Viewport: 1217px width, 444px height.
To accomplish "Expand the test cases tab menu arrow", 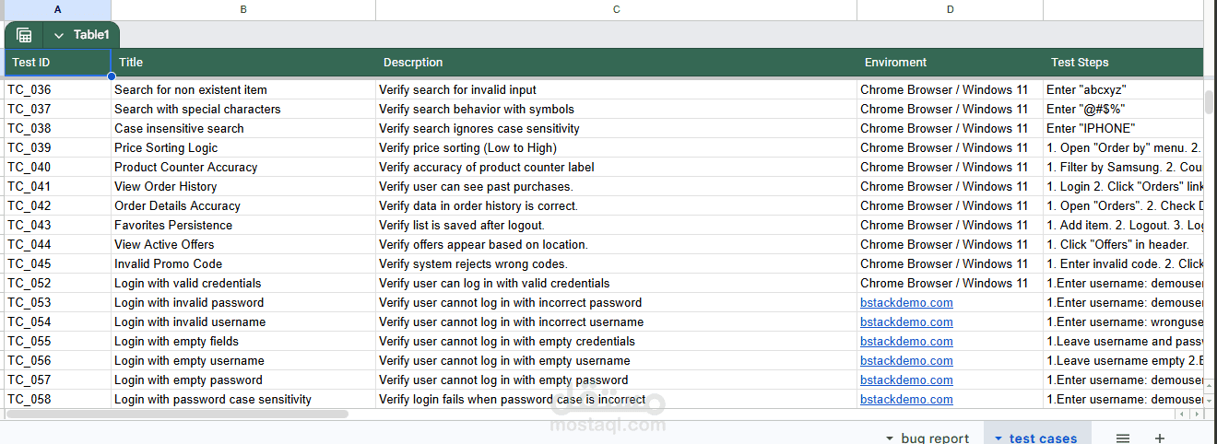I will coord(998,438).
